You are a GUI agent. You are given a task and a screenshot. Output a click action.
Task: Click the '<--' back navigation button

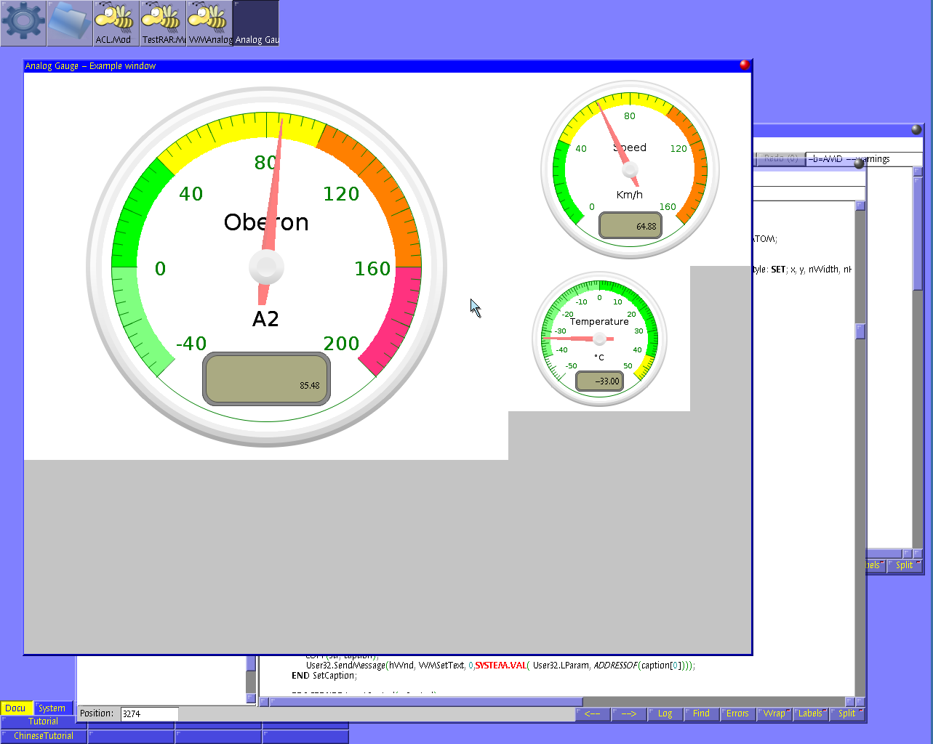click(x=593, y=713)
